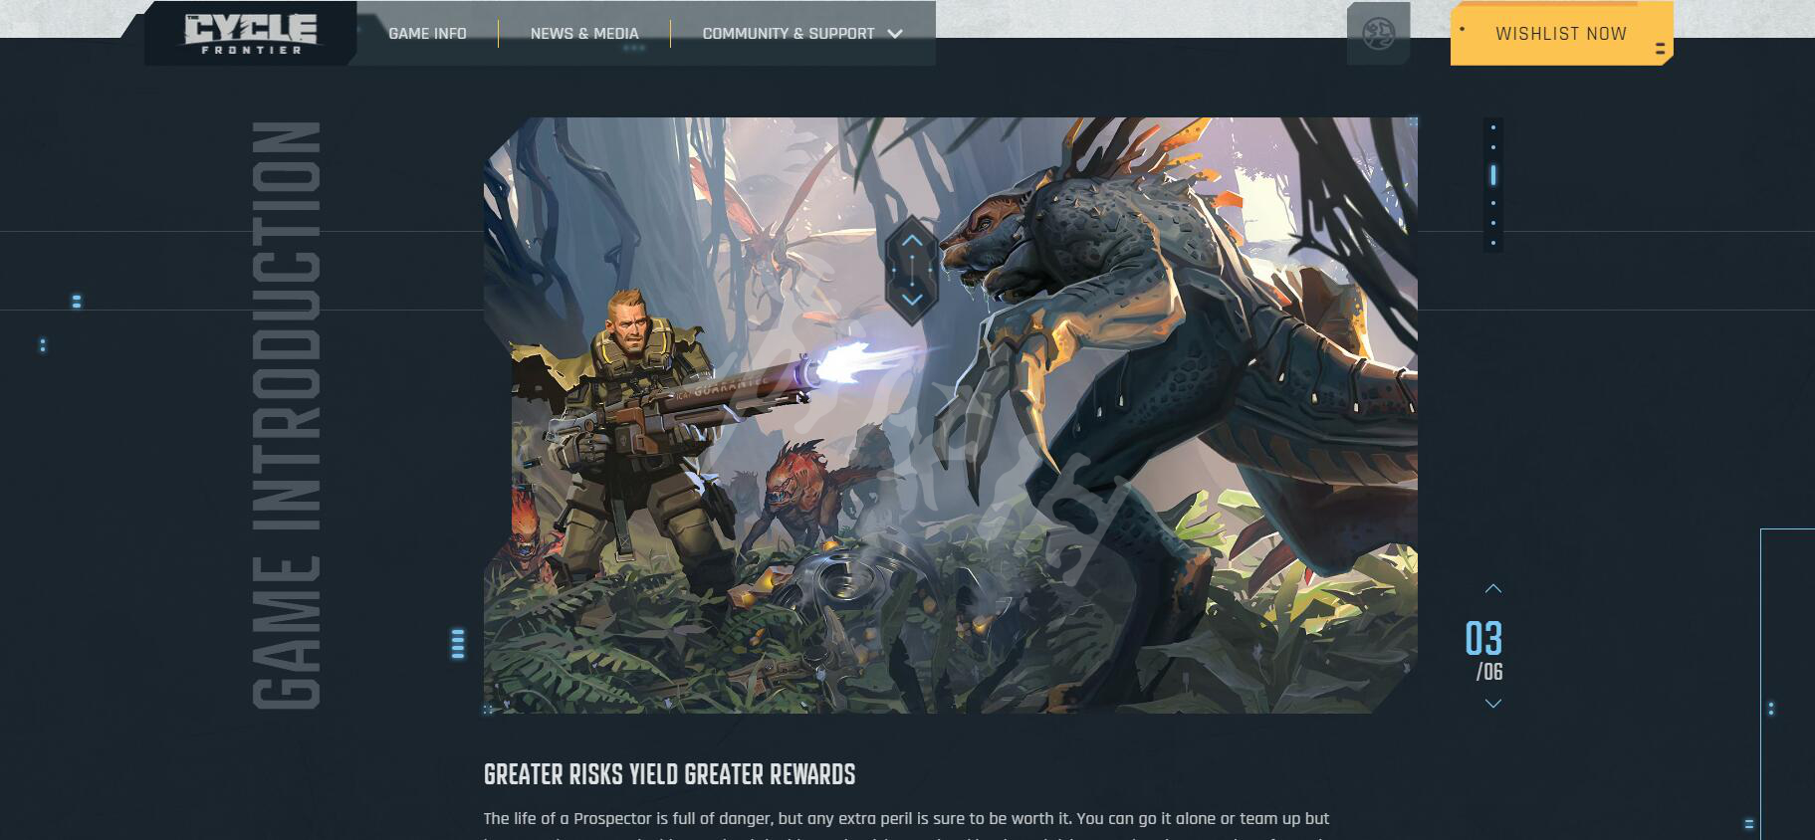This screenshot has height=840, width=1815.
Task: Click the prospector versus creature artwork
Action: tap(951, 415)
